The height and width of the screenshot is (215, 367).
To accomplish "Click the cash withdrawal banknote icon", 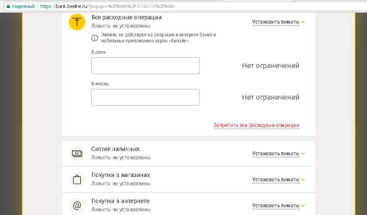I will 77,153.
